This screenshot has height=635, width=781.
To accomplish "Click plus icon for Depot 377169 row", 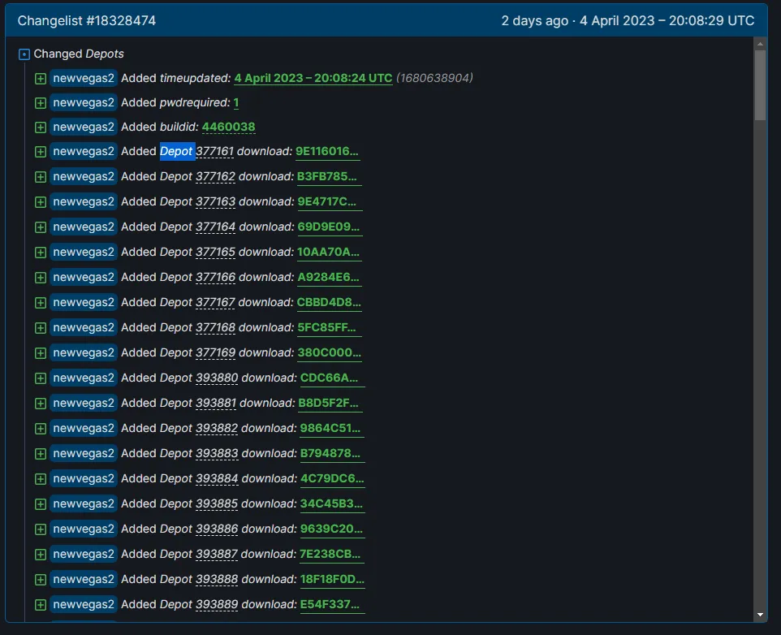I will [x=41, y=353].
